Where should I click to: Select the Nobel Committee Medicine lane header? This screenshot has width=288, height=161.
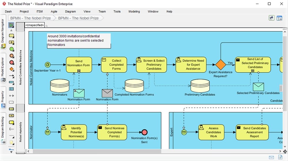tap(20, 67)
